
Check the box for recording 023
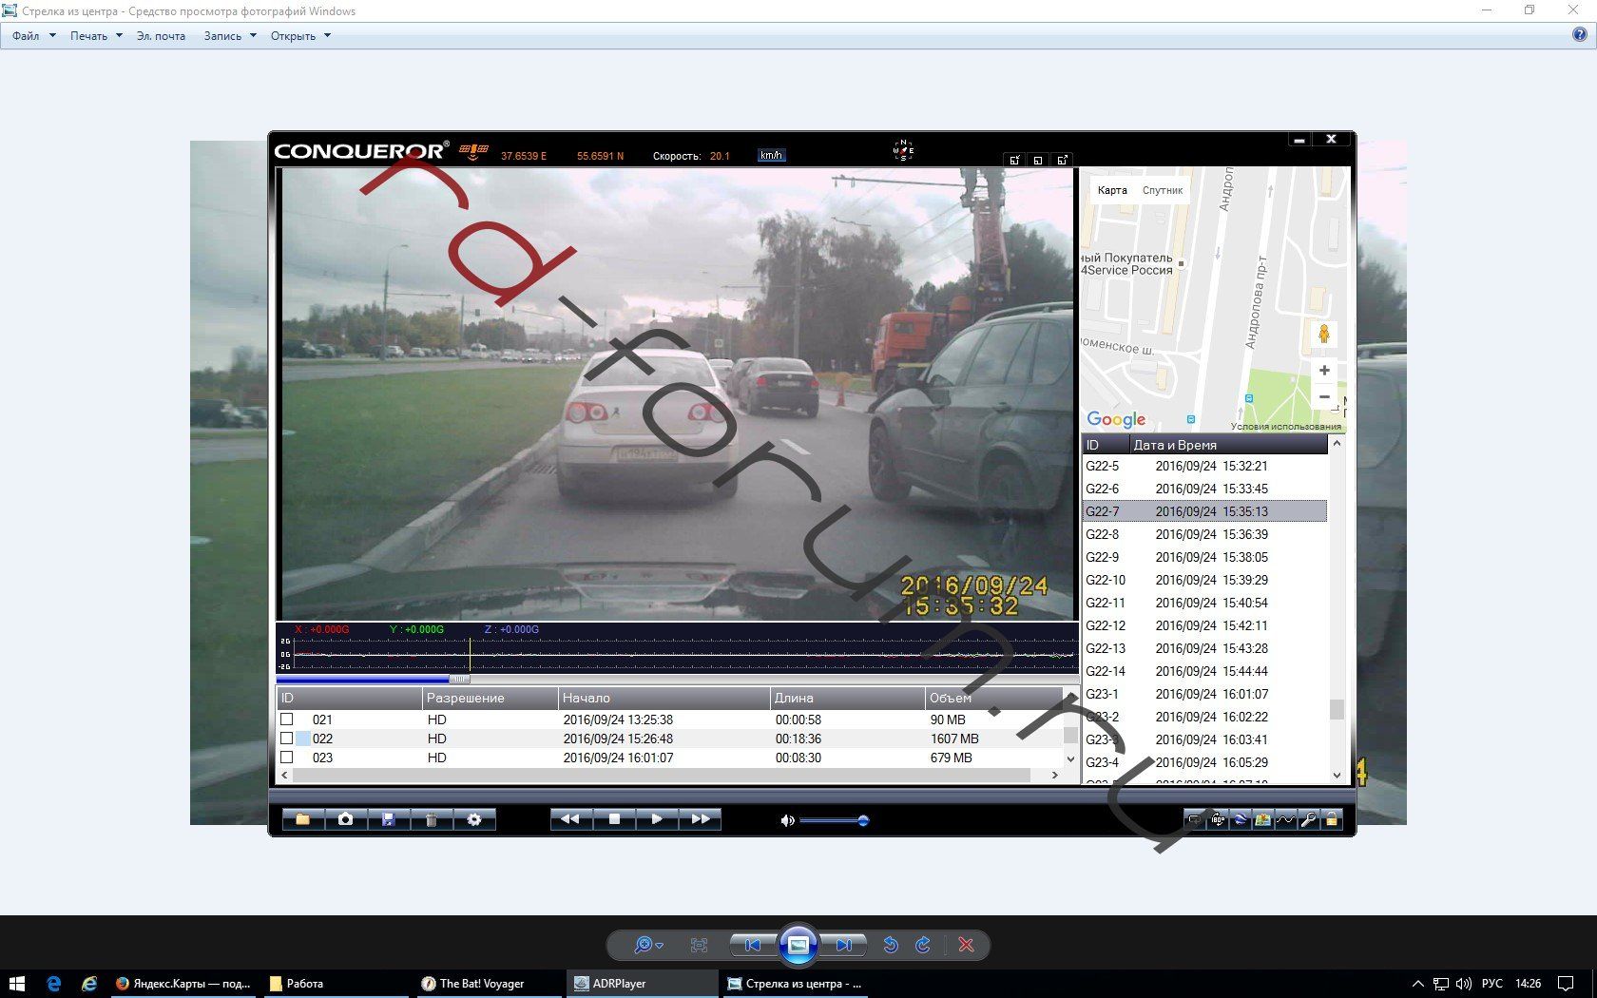click(287, 758)
